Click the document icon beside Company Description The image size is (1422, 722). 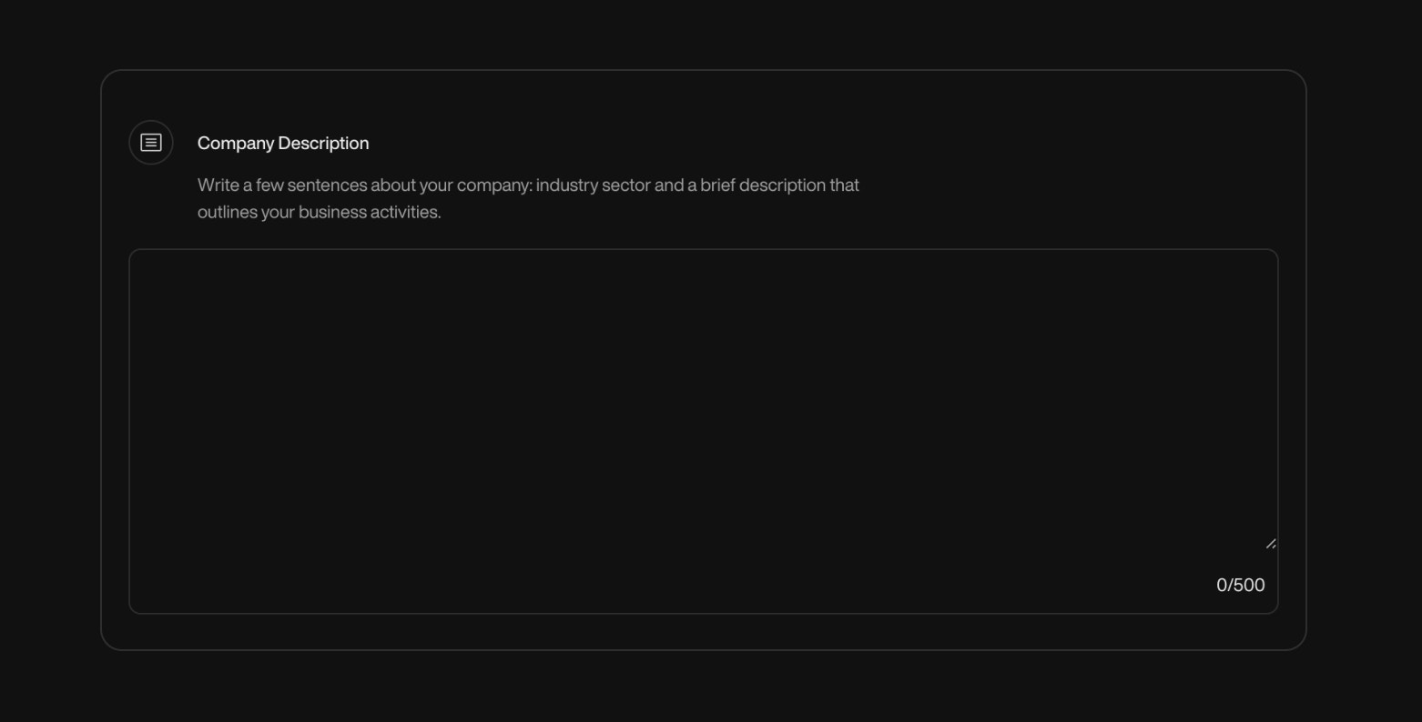[x=150, y=142]
